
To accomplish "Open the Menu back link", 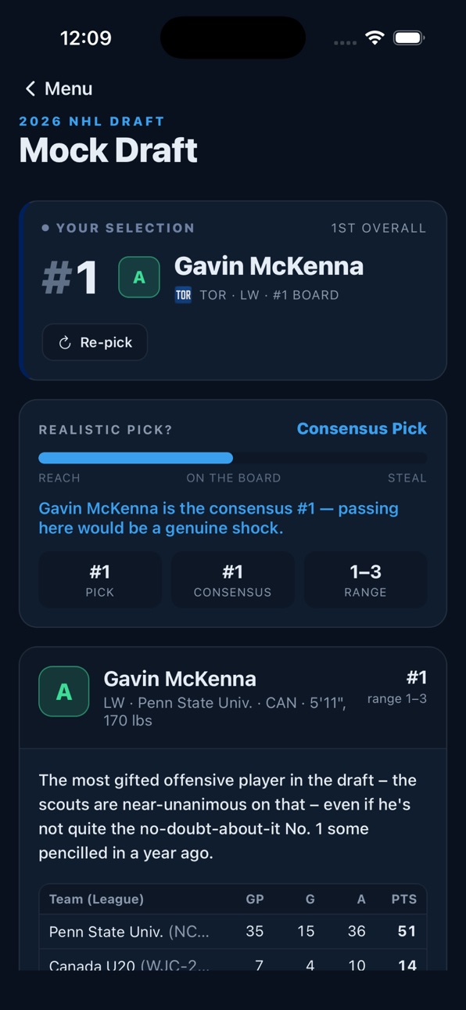I will 59,88.
